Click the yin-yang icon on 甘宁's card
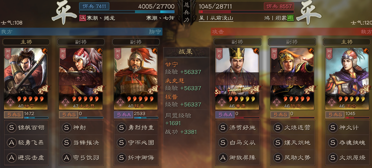 [x=45, y=51]
